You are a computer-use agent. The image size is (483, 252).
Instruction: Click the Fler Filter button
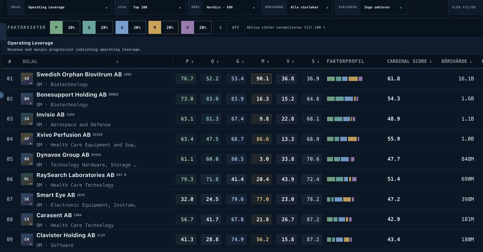coord(465,7)
